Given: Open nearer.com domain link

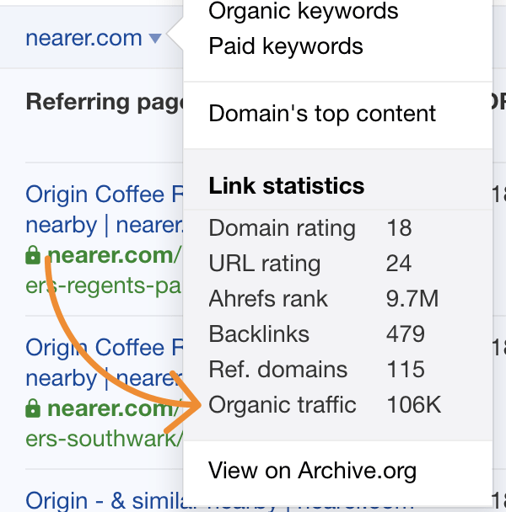Looking at the screenshot, I should (x=83, y=38).
